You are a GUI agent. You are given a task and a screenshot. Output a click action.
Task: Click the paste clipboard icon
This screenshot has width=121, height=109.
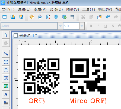coord(100,17)
